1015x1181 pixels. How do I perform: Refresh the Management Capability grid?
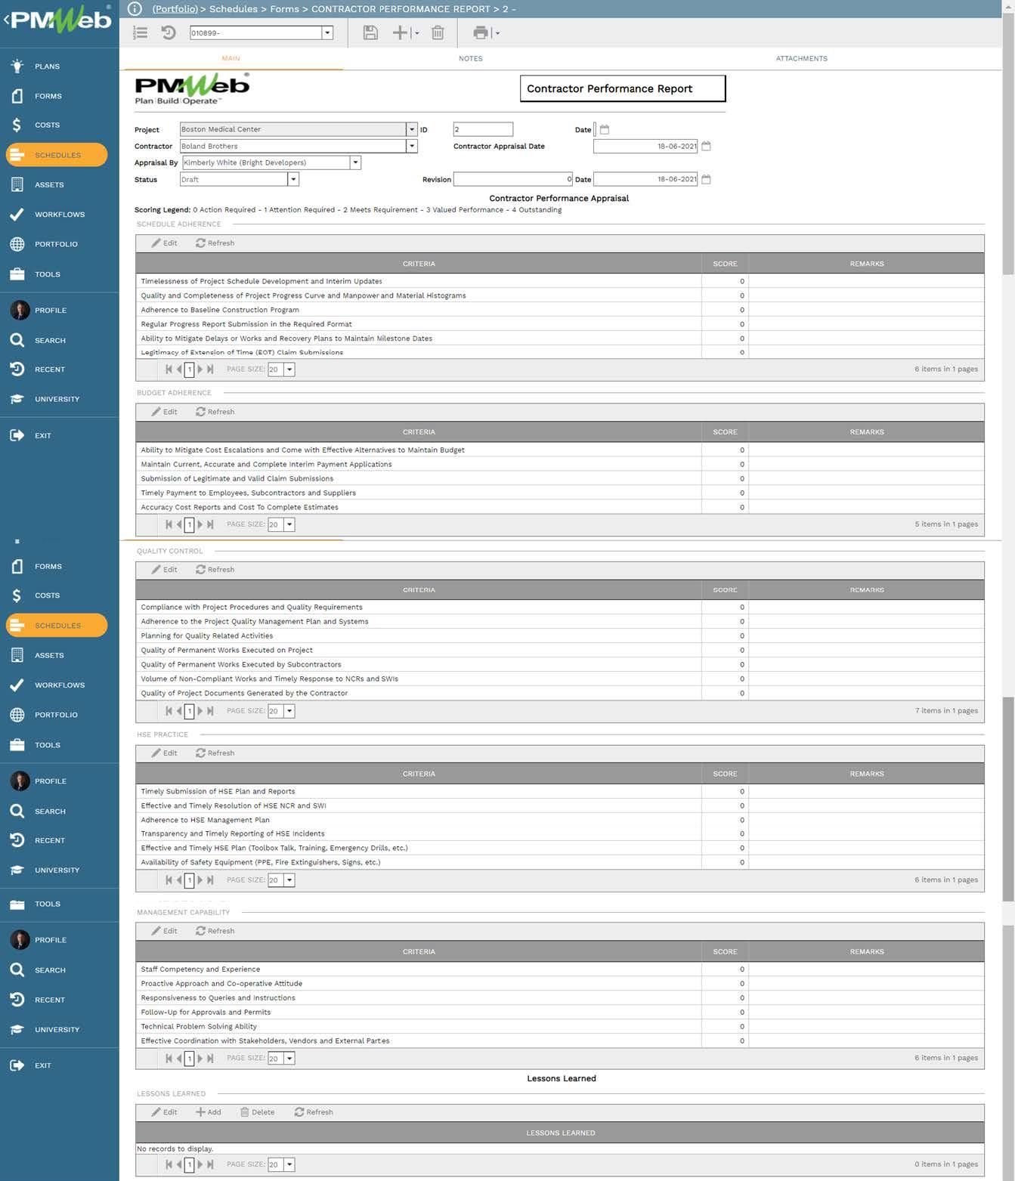(215, 931)
